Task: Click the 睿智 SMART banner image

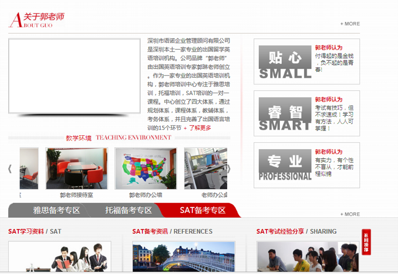Action: click(x=285, y=114)
